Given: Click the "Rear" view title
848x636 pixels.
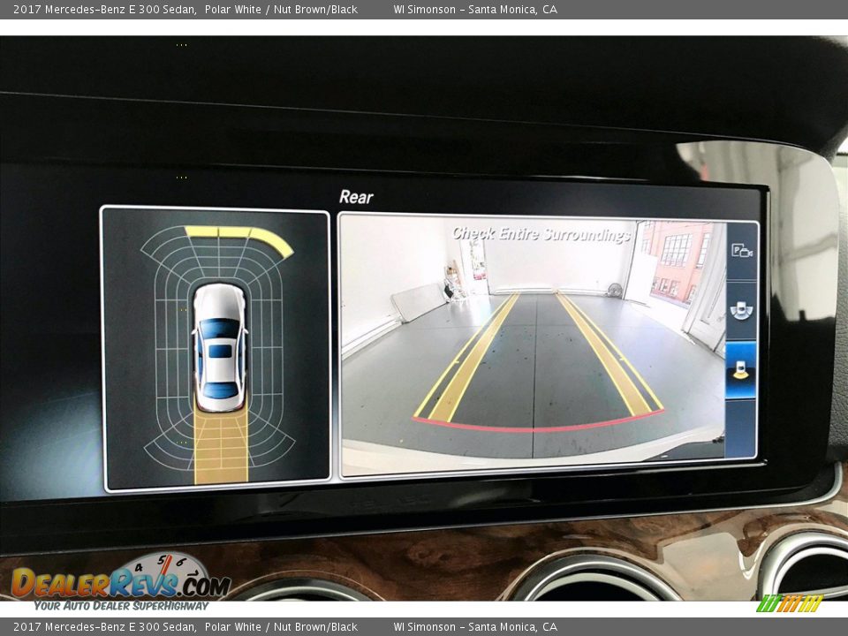Looking at the screenshot, I should point(356,197).
